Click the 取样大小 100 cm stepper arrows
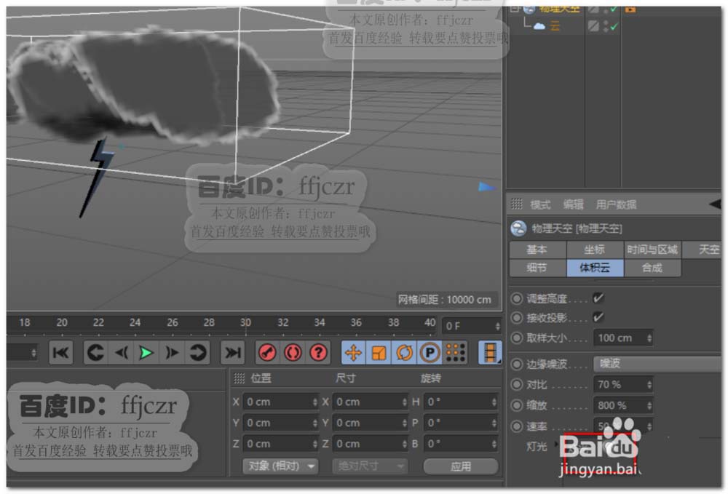Viewport: 728px width, 494px height. 649,338
